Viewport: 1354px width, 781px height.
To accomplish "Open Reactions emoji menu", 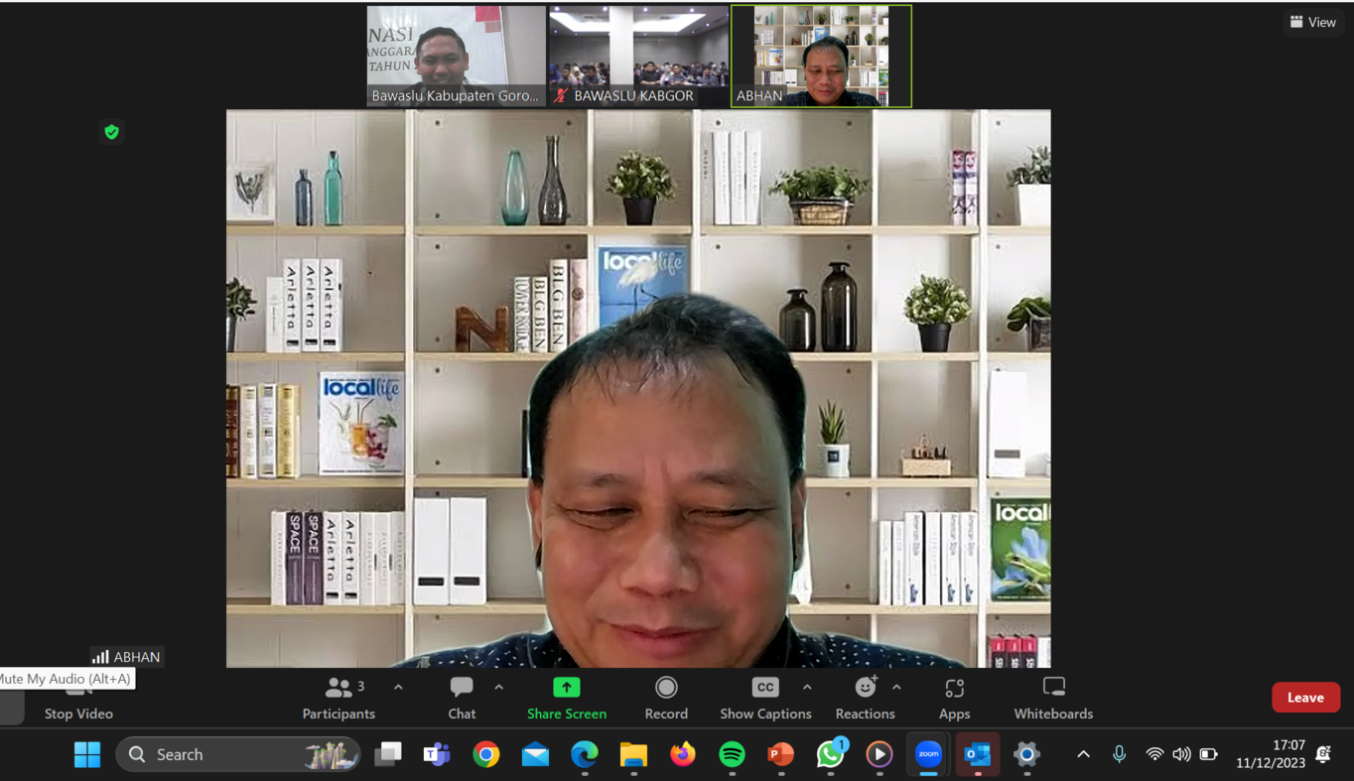I will [x=865, y=698].
